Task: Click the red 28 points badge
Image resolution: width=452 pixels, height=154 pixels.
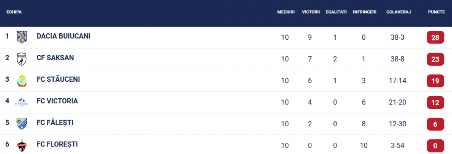Action: point(435,37)
